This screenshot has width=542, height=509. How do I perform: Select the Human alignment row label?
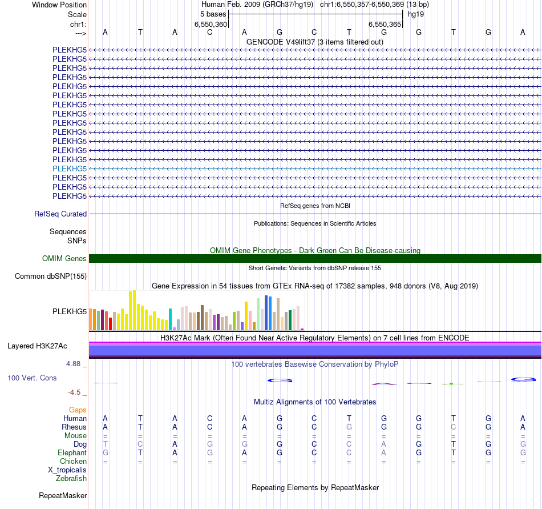75,418
